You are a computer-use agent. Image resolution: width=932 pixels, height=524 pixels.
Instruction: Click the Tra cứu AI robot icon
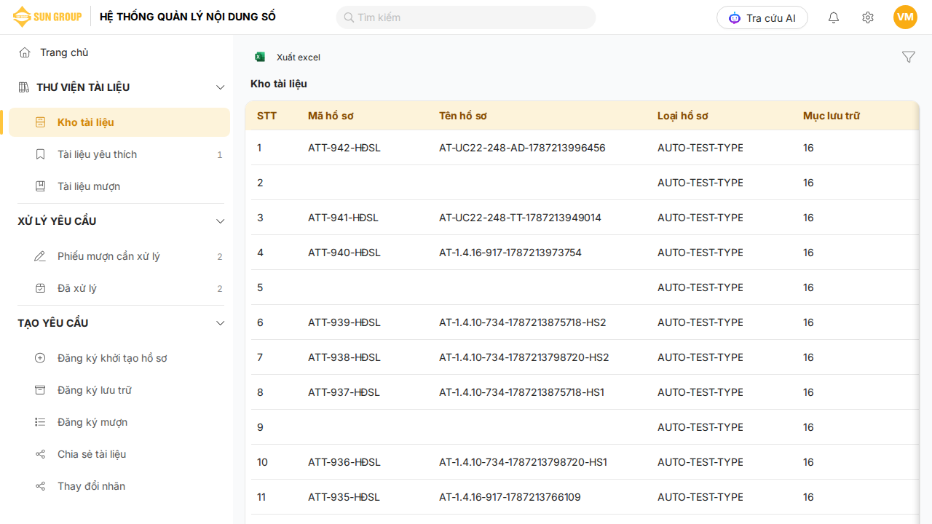click(x=735, y=17)
